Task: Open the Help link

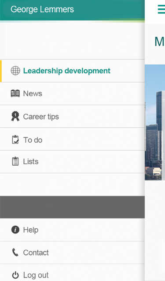Action: pyautogui.click(x=72, y=230)
